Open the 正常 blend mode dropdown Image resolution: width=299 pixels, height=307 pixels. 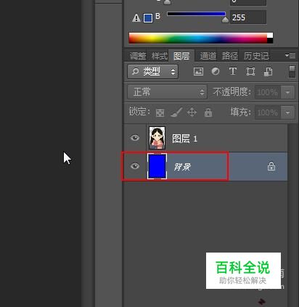[167, 92]
